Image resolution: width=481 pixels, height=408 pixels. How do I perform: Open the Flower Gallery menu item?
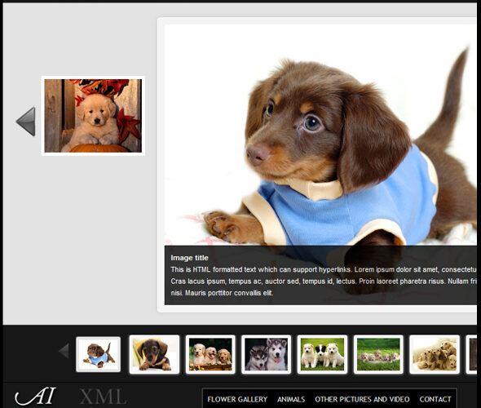[x=237, y=399]
